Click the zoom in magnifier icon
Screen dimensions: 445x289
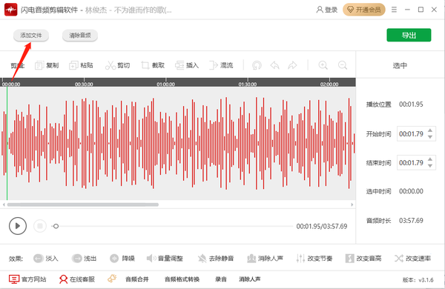click(x=323, y=65)
